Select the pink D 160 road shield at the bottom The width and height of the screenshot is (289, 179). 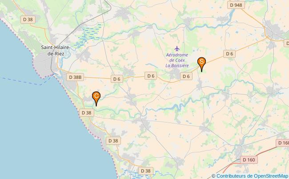pyautogui.click(x=249, y=159)
